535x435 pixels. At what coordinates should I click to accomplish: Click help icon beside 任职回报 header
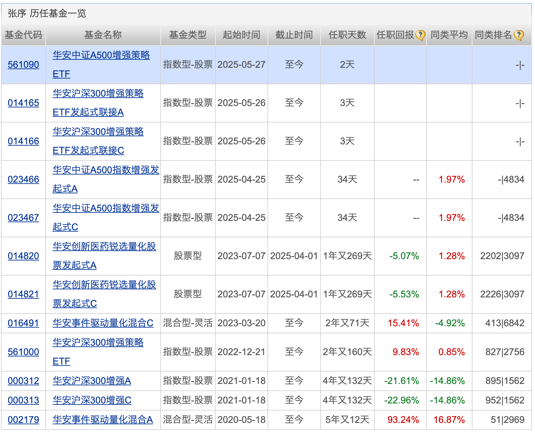click(x=420, y=35)
